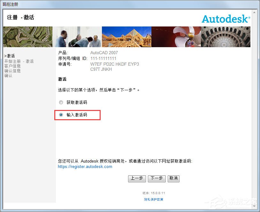Image resolution: width=260 pixels, height=212 pixels.
Task: Click the version text 15.0.0.11
Action: tap(158, 193)
